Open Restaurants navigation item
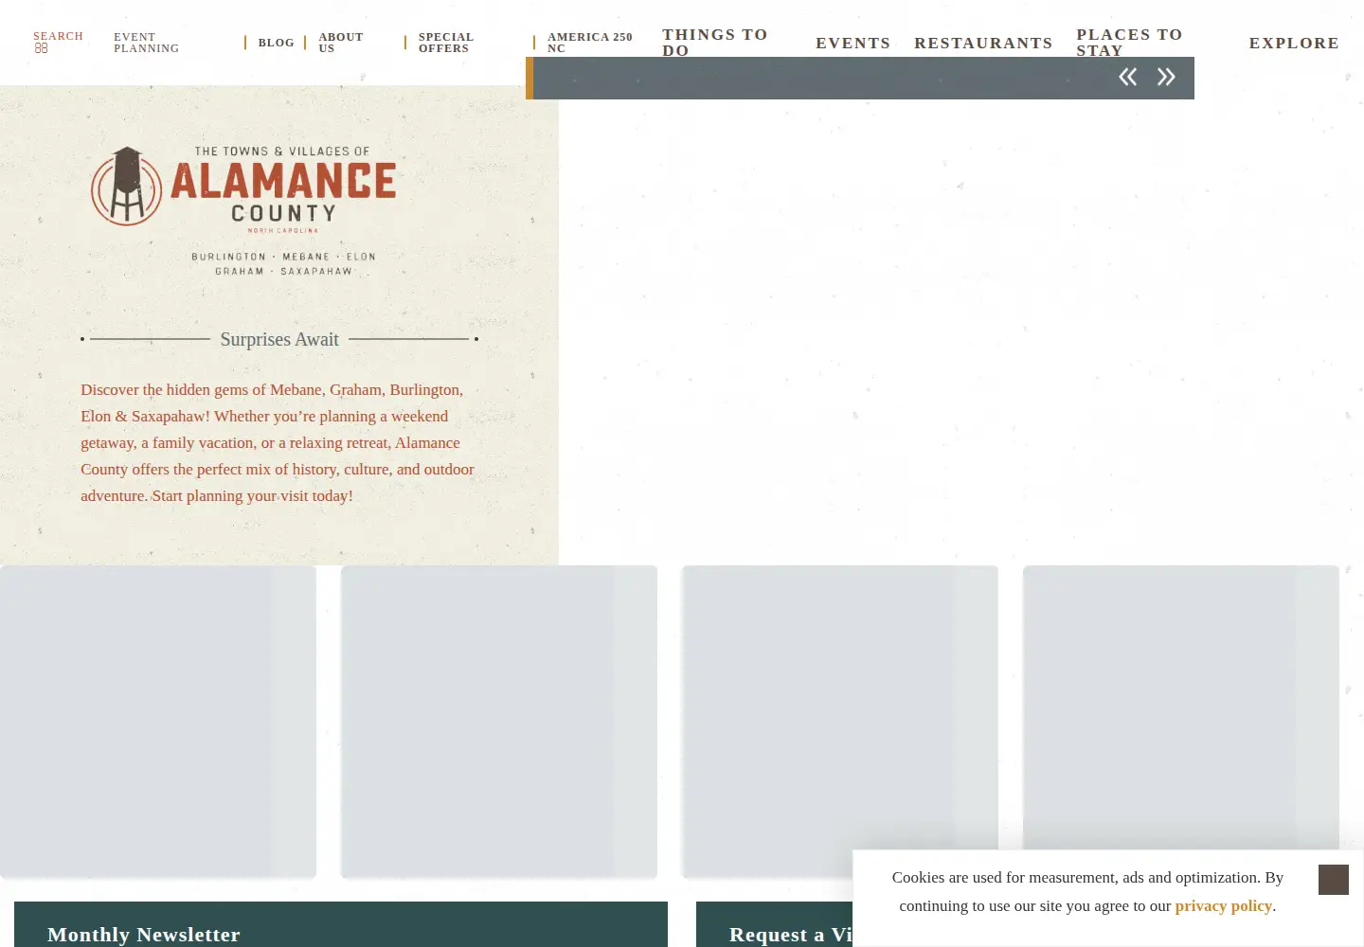This screenshot has width=1364, height=947. click(x=983, y=43)
